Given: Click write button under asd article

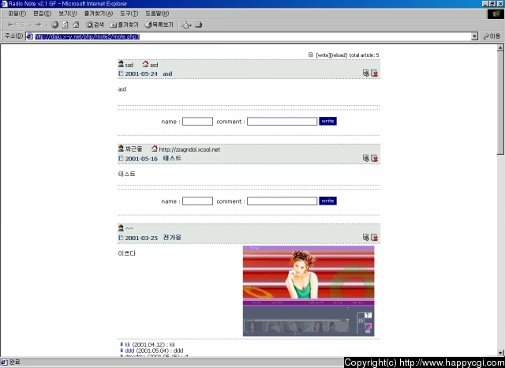Looking at the screenshot, I should (x=328, y=121).
